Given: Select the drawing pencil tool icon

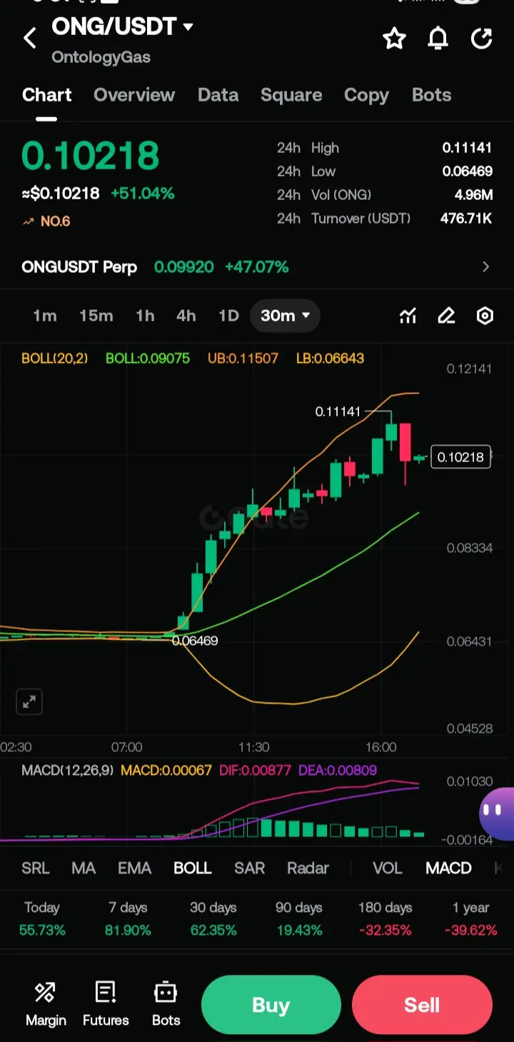Looking at the screenshot, I should 446,316.
